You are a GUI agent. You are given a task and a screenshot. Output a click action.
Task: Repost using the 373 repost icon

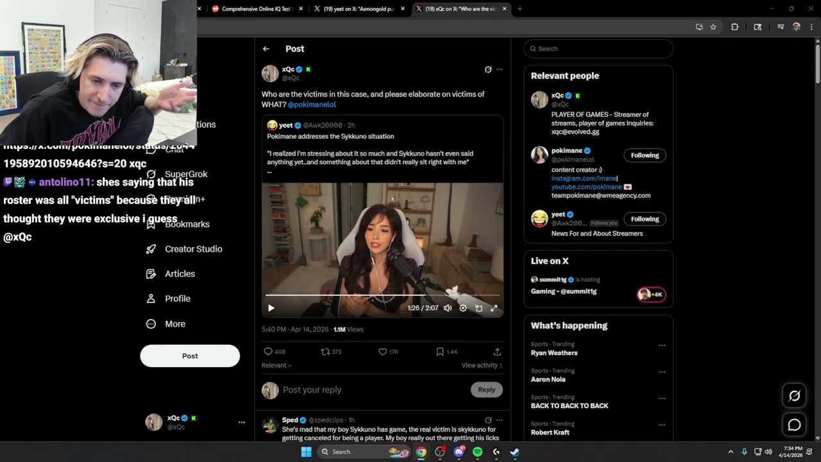pos(331,352)
